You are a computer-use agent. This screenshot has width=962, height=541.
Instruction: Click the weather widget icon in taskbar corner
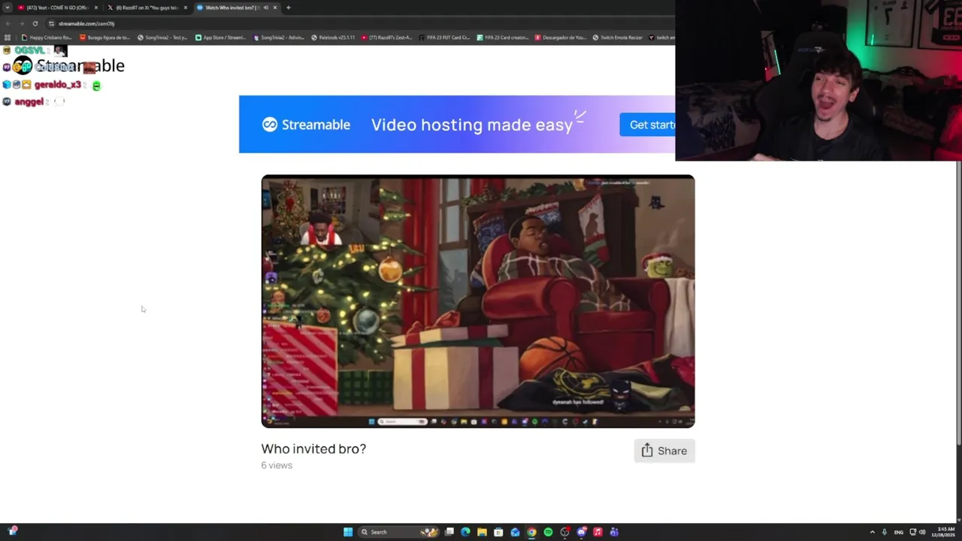tap(12, 531)
